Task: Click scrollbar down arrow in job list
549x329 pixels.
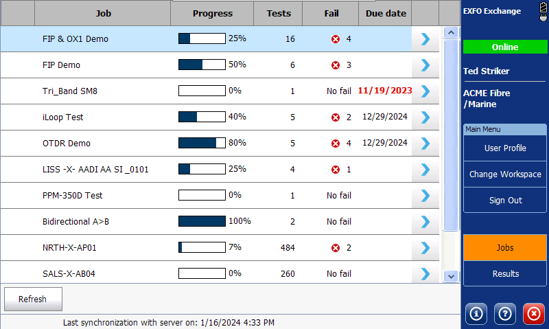Action: 451,275
